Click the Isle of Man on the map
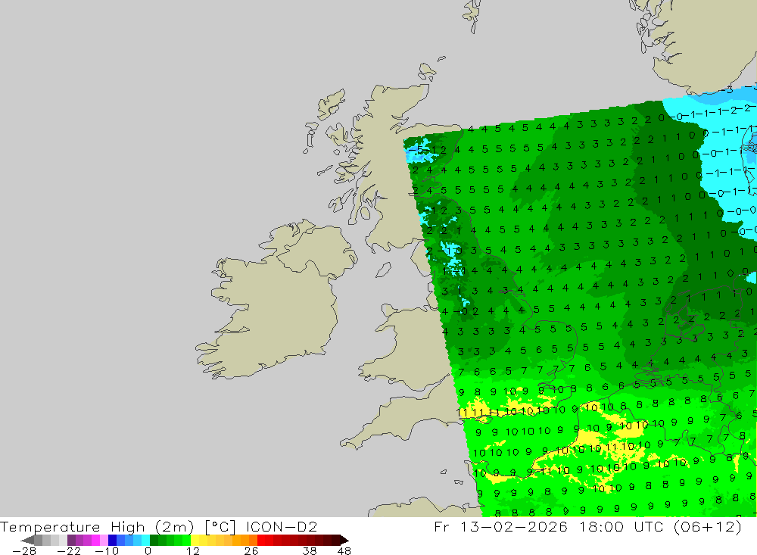Screen dimensions: 757x555 [383, 270]
